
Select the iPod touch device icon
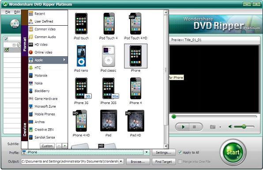pos(81,23)
